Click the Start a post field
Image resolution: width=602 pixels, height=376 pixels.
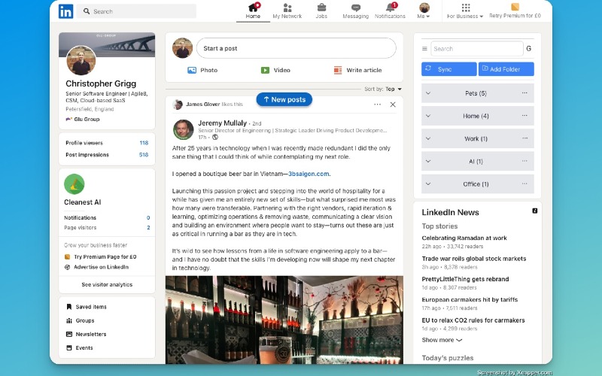pyautogui.click(x=296, y=48)
